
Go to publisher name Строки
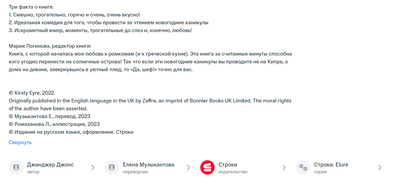click(x=228, y=165)
